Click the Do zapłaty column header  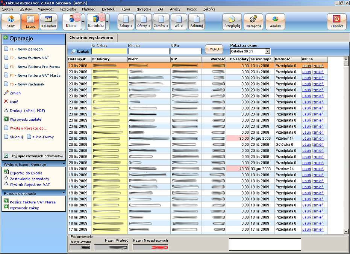click(x=238, y=59)
